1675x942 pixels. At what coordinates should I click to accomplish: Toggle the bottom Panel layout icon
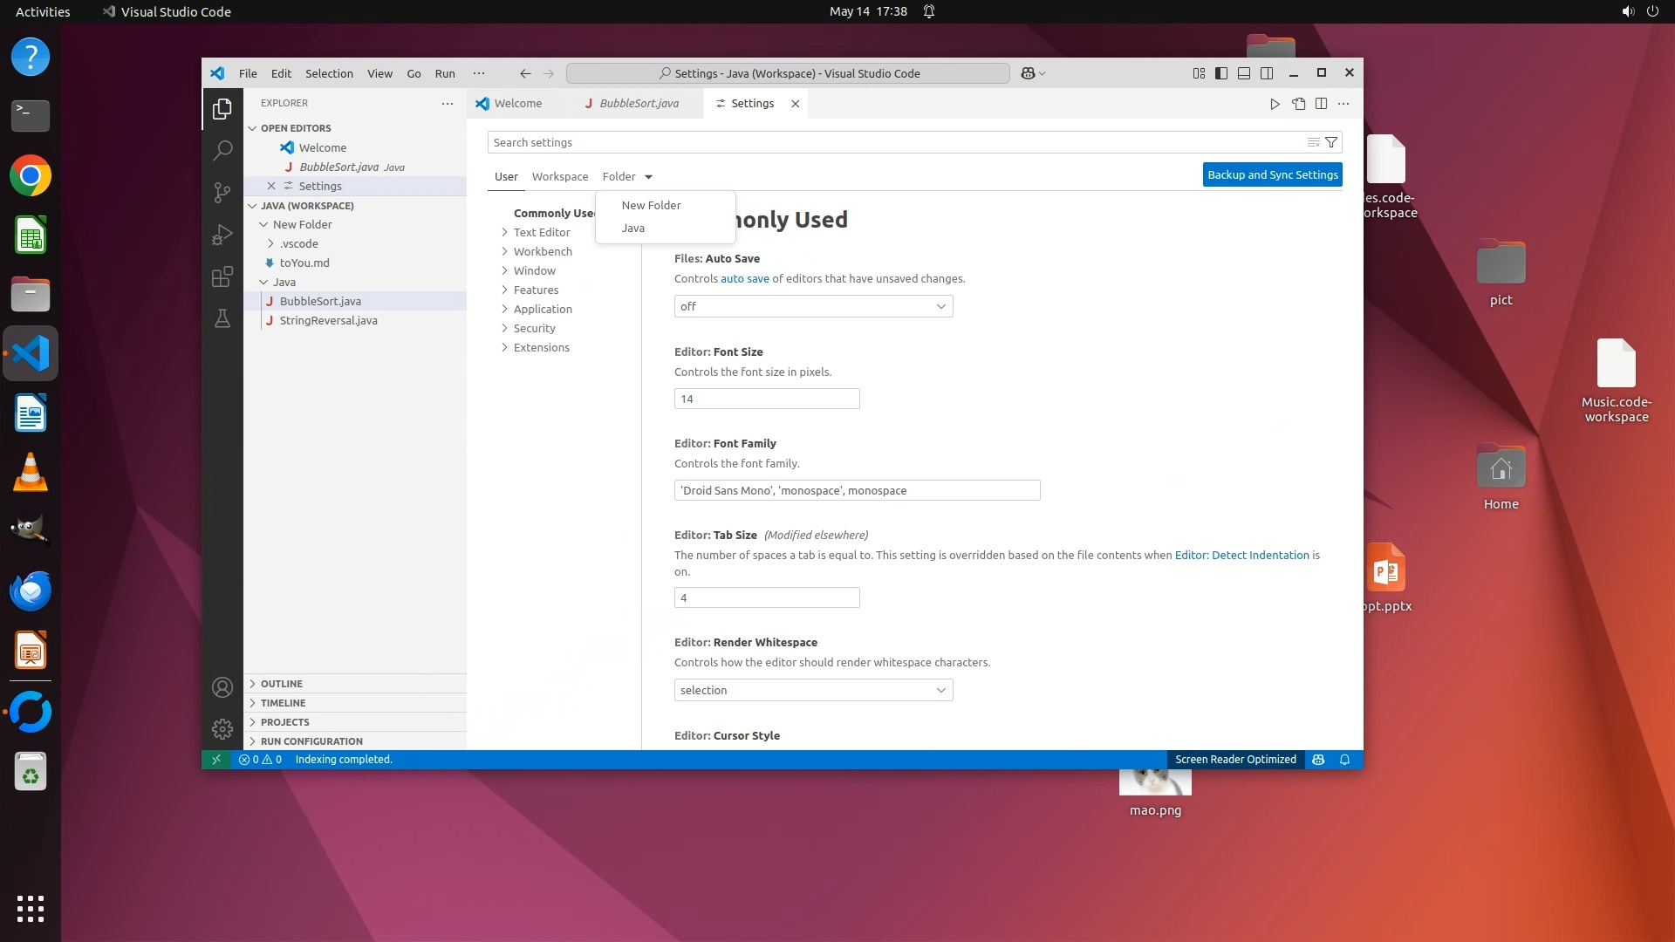1244,73
